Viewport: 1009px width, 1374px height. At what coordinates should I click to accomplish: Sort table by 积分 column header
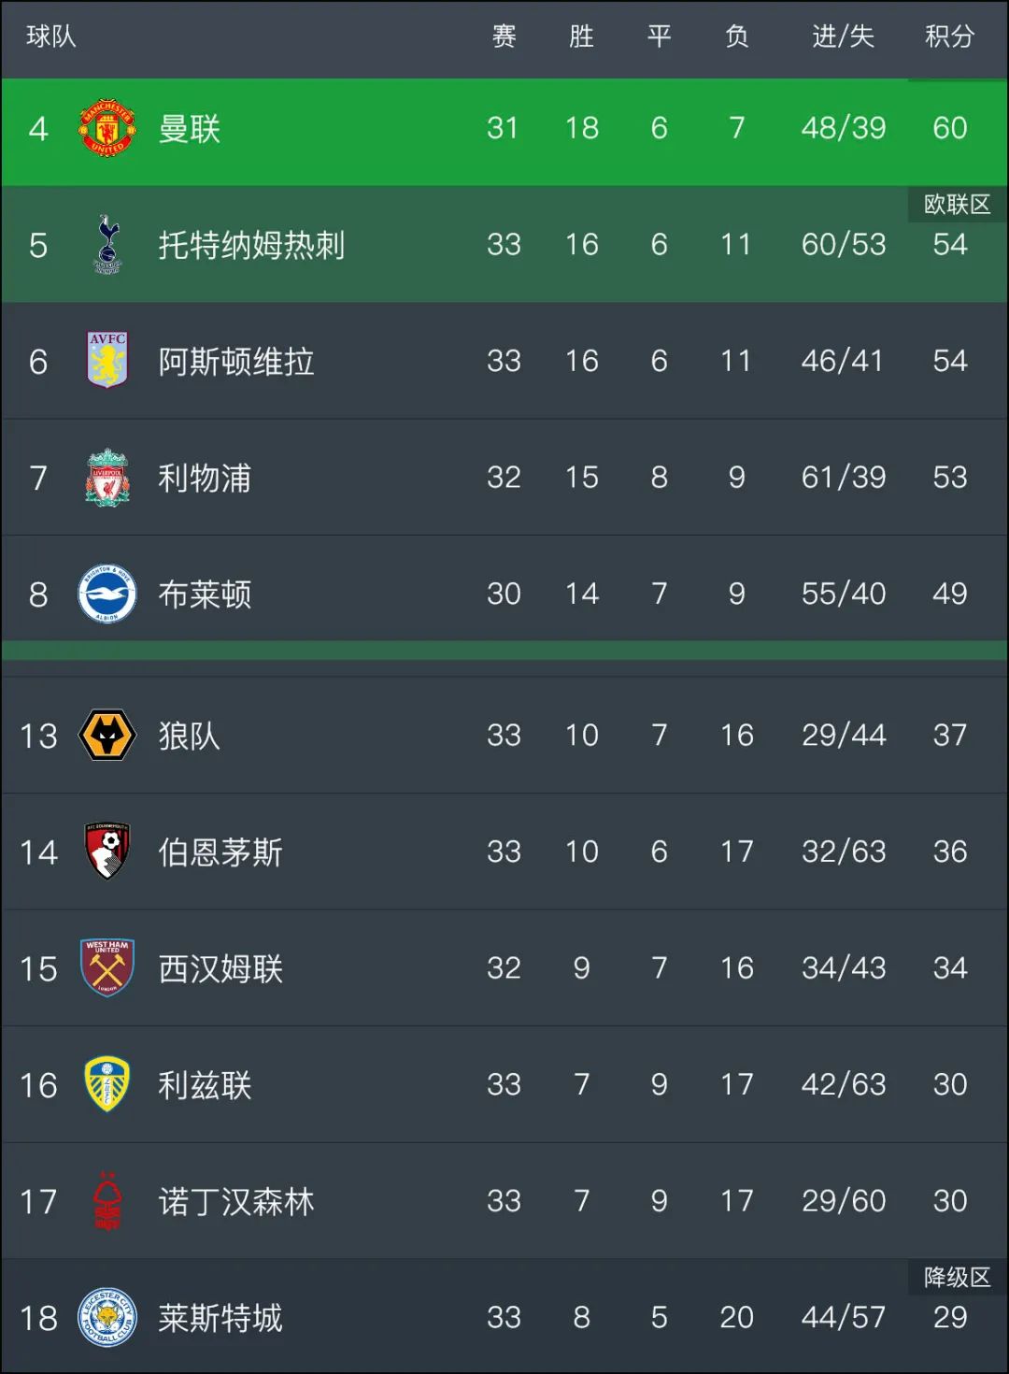pyautogui.click(x=949, y=36)
